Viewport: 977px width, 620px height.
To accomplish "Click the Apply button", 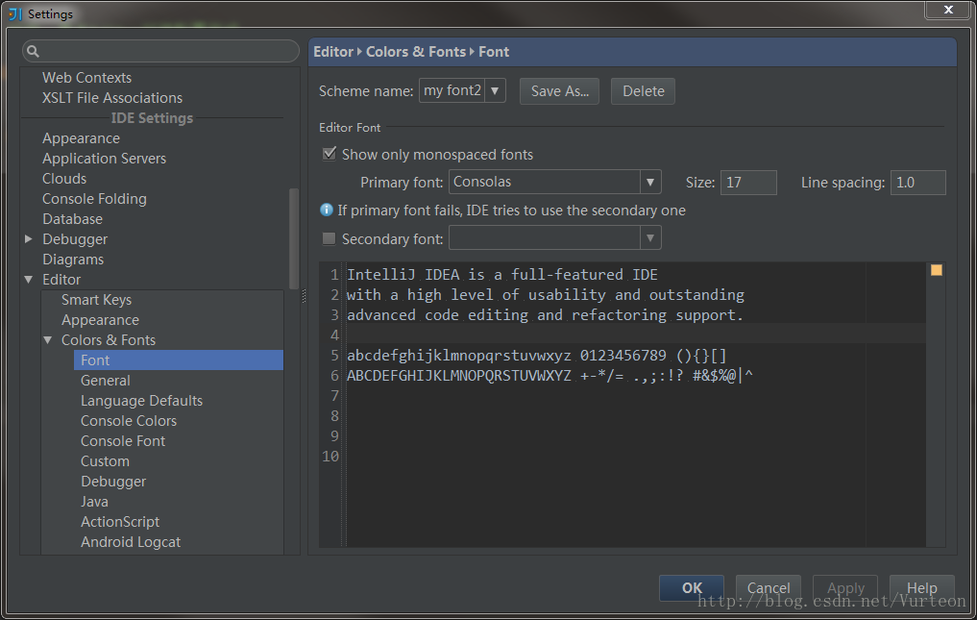I will pyautogui.click(x=845, y=587).
